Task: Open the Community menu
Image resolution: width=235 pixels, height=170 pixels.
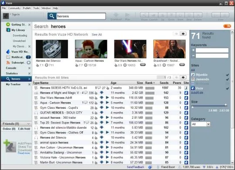Action: 14,8
